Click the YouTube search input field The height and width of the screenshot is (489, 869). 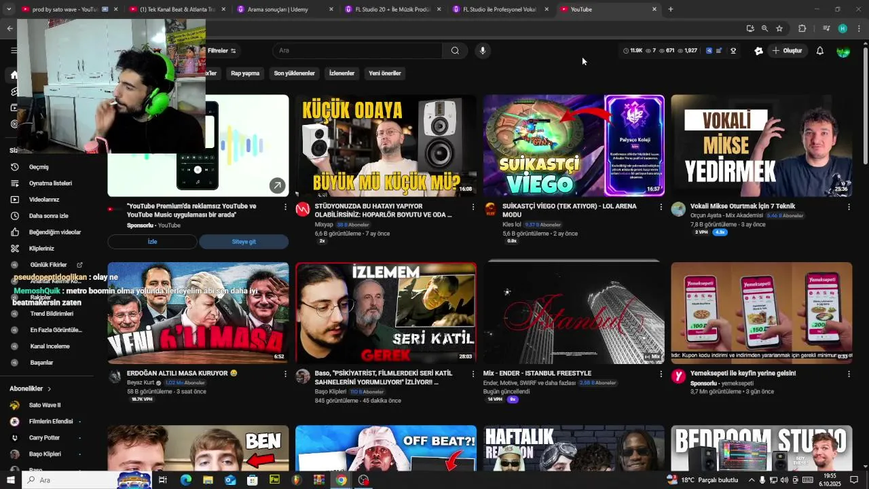pos(358,51)
